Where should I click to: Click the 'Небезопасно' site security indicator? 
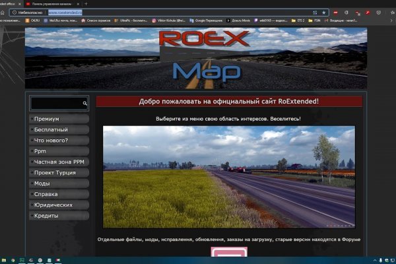click(28, 12)
